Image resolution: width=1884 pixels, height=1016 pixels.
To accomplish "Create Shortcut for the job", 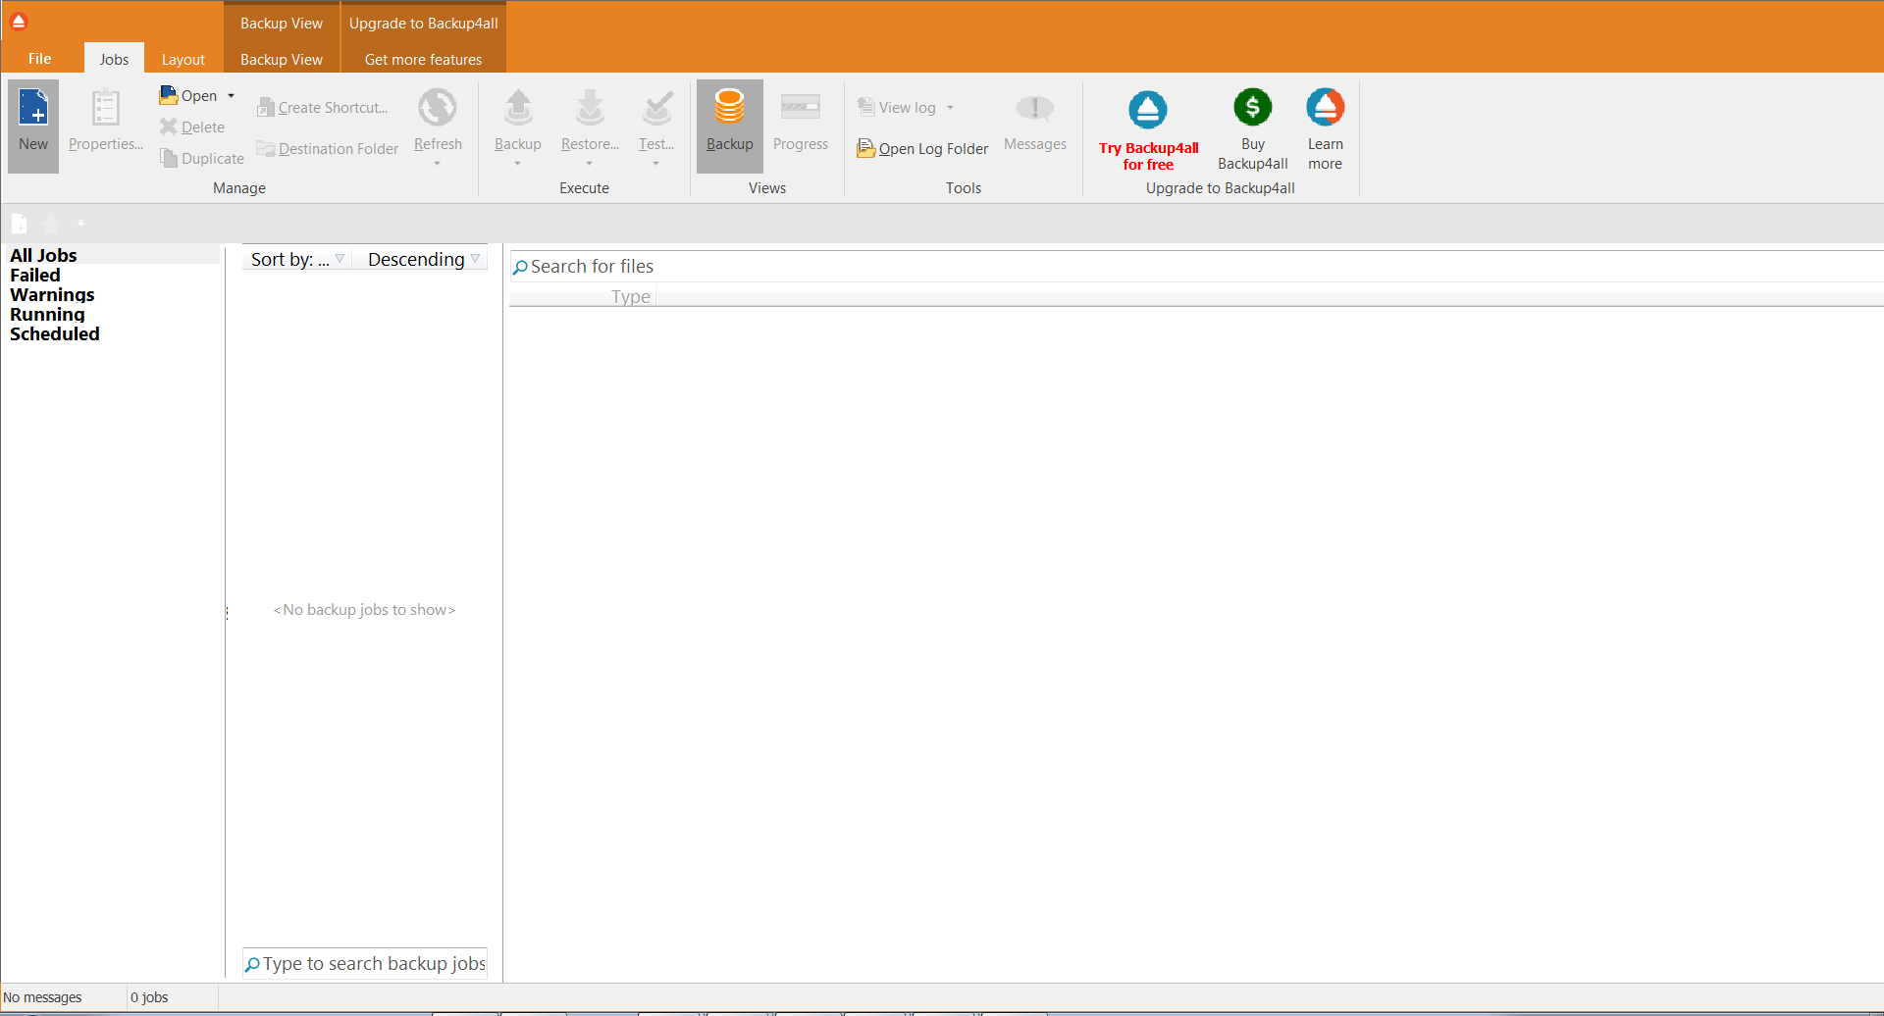I will [323, 107].
